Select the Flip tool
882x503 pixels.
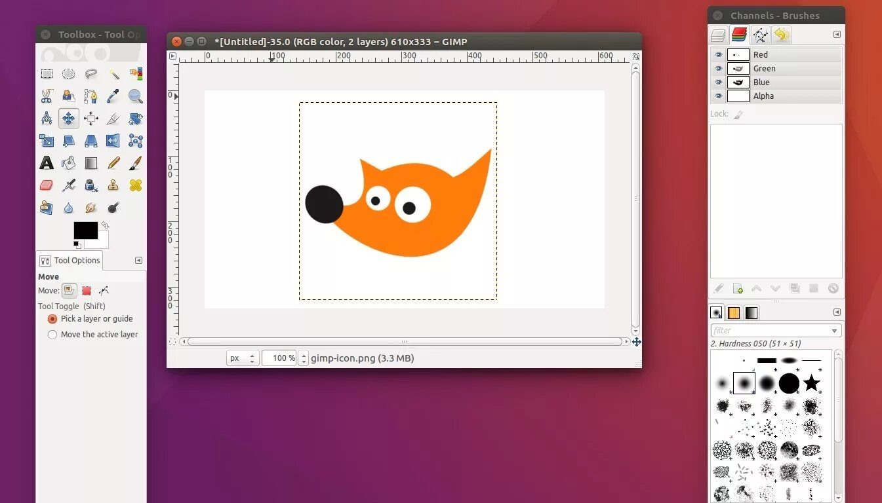coord(113,141)
